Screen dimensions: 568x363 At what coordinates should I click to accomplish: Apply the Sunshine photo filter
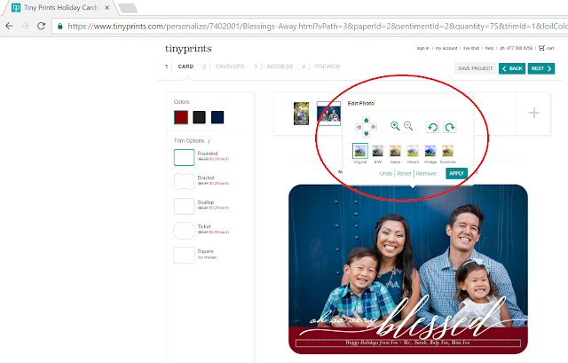[447, 151]
